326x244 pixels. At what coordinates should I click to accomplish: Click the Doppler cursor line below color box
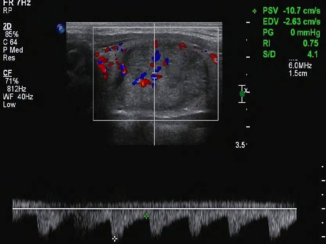pos(154,133)
